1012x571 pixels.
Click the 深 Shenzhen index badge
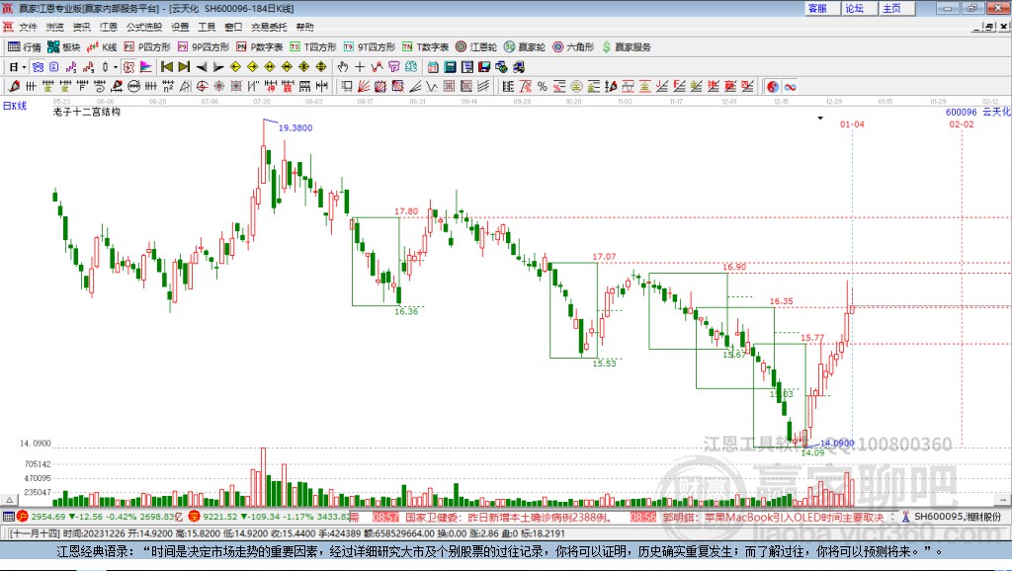[x=195, y=516]
